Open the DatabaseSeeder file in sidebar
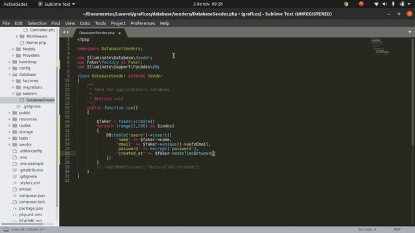This screenshot has width=415, height=233. click(x=40, y=100)
